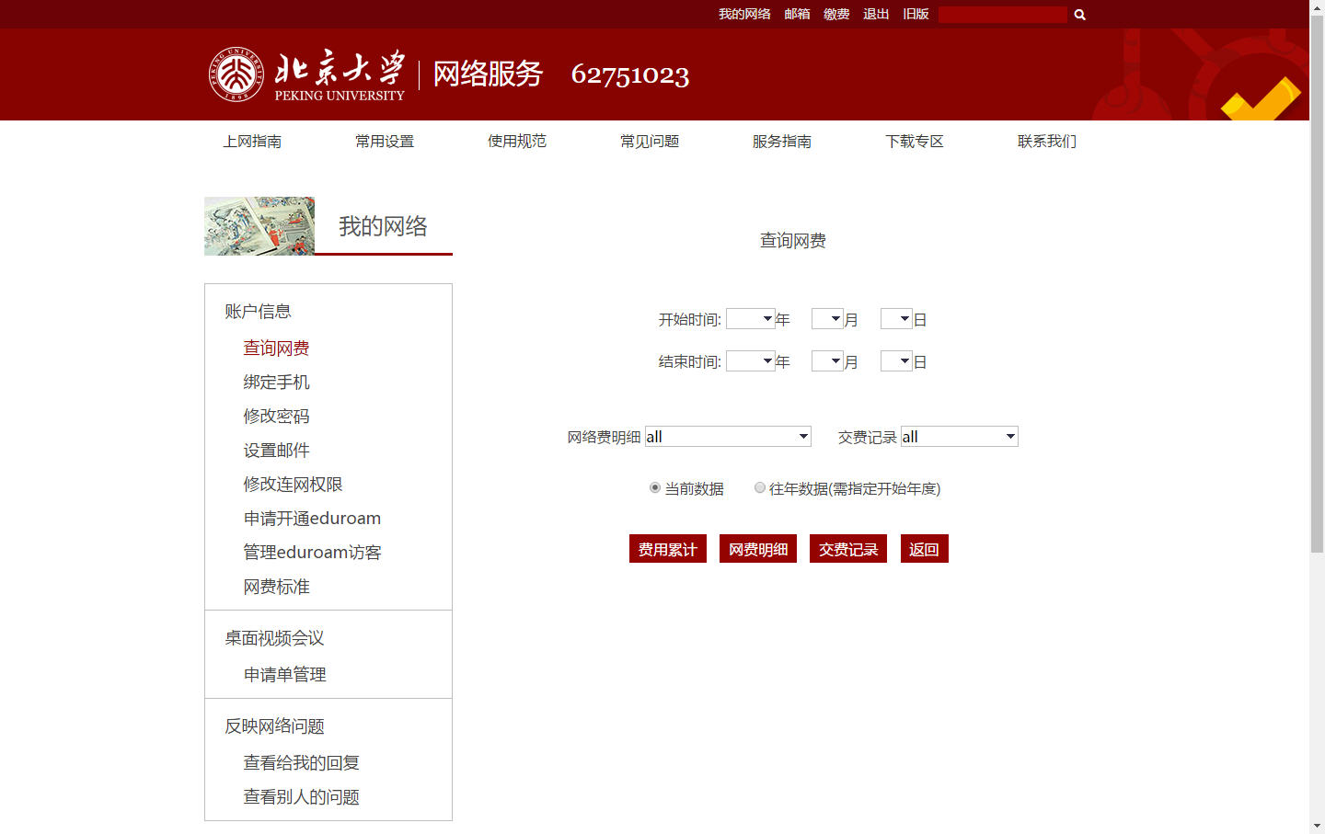Click the 返回 button

pyautogui.click(x=924, y=549)
